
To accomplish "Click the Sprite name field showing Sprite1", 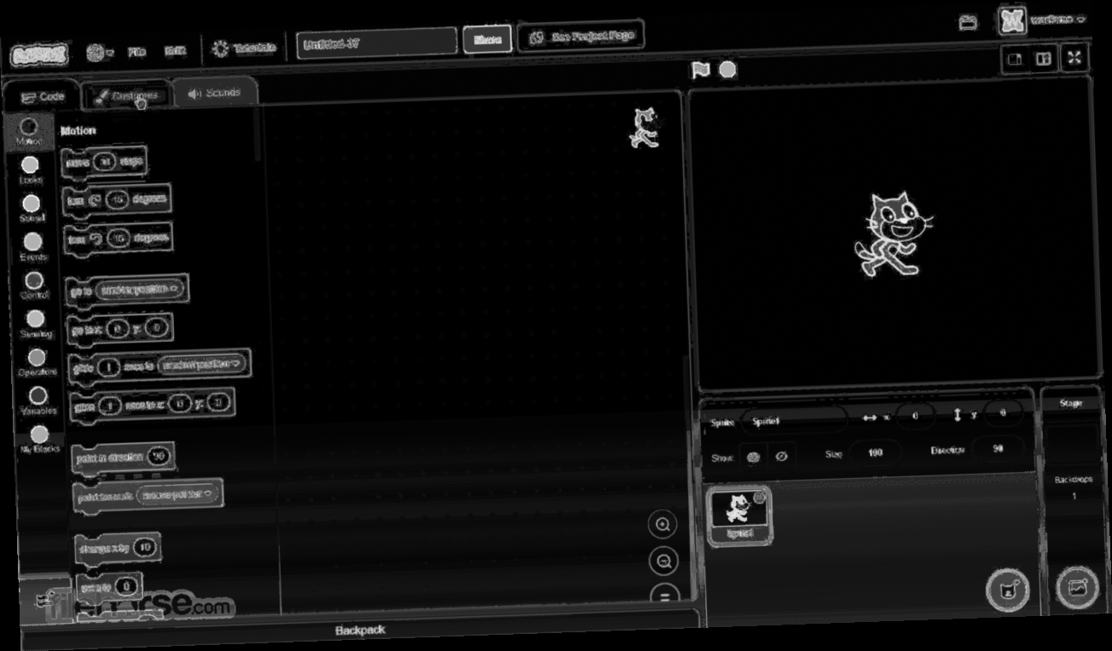I will [x=793, y=421].
